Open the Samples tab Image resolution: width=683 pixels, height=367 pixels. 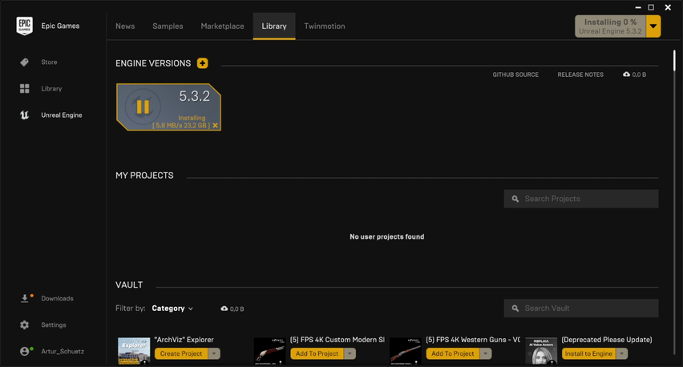point(168,26)
